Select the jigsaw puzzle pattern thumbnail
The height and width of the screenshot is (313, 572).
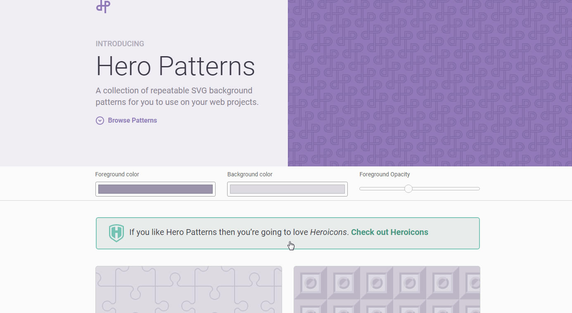tap(189, 289)
